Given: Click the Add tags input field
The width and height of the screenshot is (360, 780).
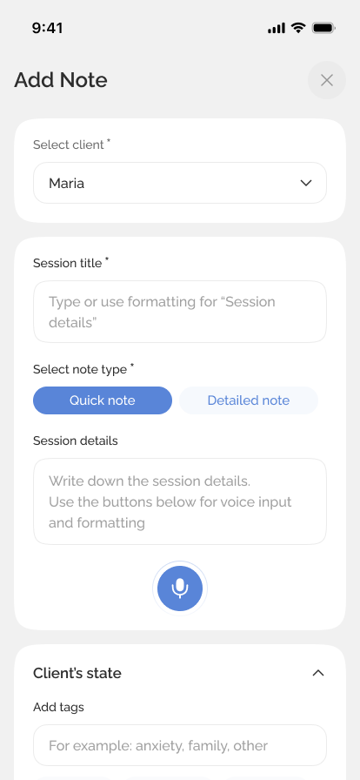Looking at the screenshot, I should coord(180,745).
